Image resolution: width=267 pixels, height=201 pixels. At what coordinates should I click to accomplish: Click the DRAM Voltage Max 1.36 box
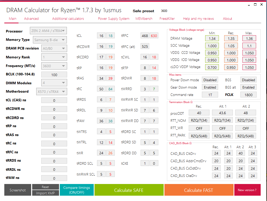(249, 39)
